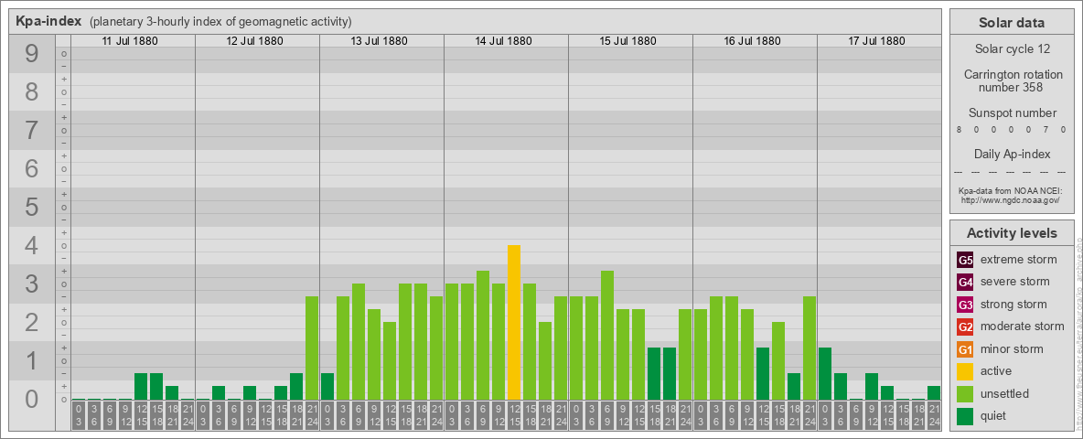Select the 13 Jul 1880 date header
This screenshot has width=1083, height=439.
click(379, 41)
